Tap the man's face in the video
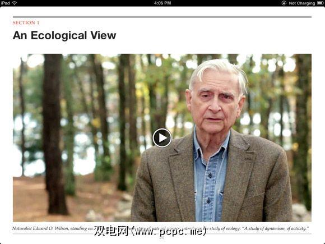 coord(216,106)
